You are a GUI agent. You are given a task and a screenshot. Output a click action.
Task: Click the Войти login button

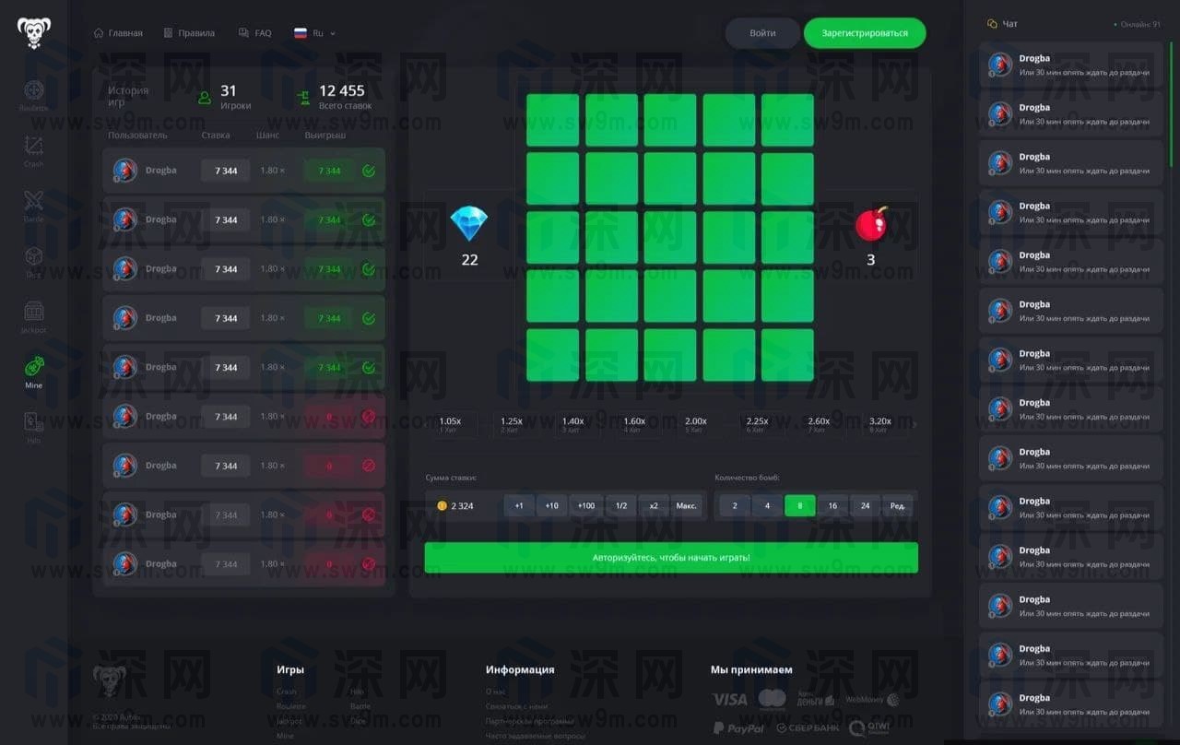tap(762, 33)
